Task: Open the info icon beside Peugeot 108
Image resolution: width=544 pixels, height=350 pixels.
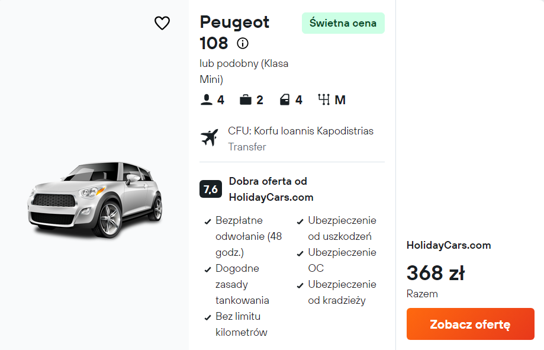Action: click(243, 43)
